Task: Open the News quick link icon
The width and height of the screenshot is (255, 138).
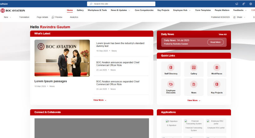Action: pyautogui.click(x=194, y=84)
